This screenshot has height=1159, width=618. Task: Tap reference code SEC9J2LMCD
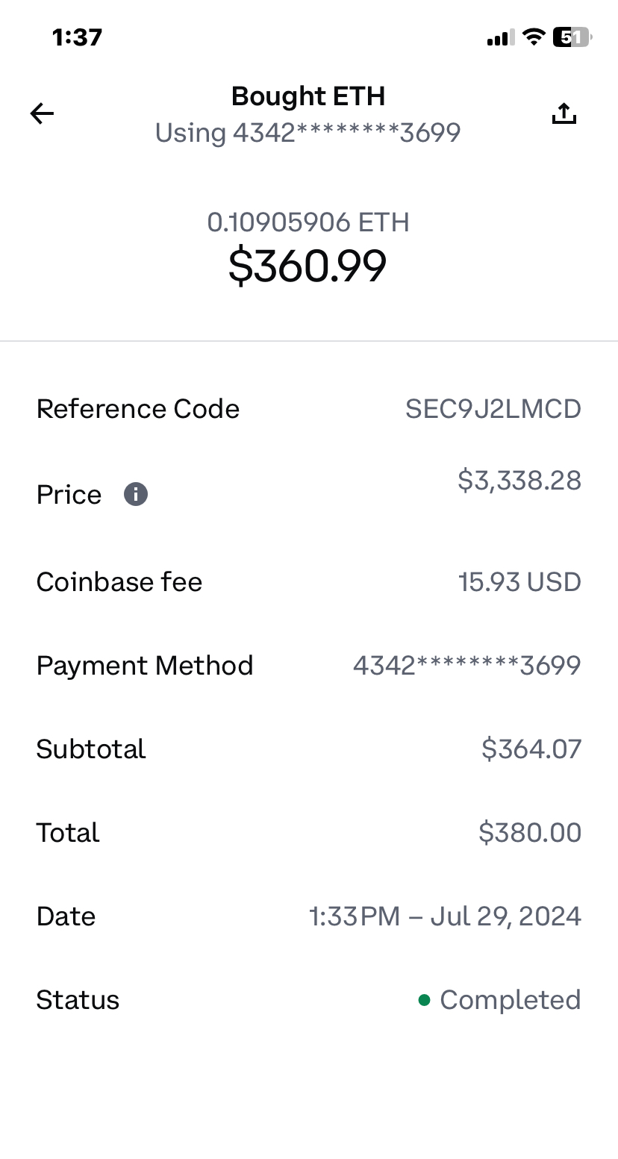pyautogui.click(x=493, y=409)
